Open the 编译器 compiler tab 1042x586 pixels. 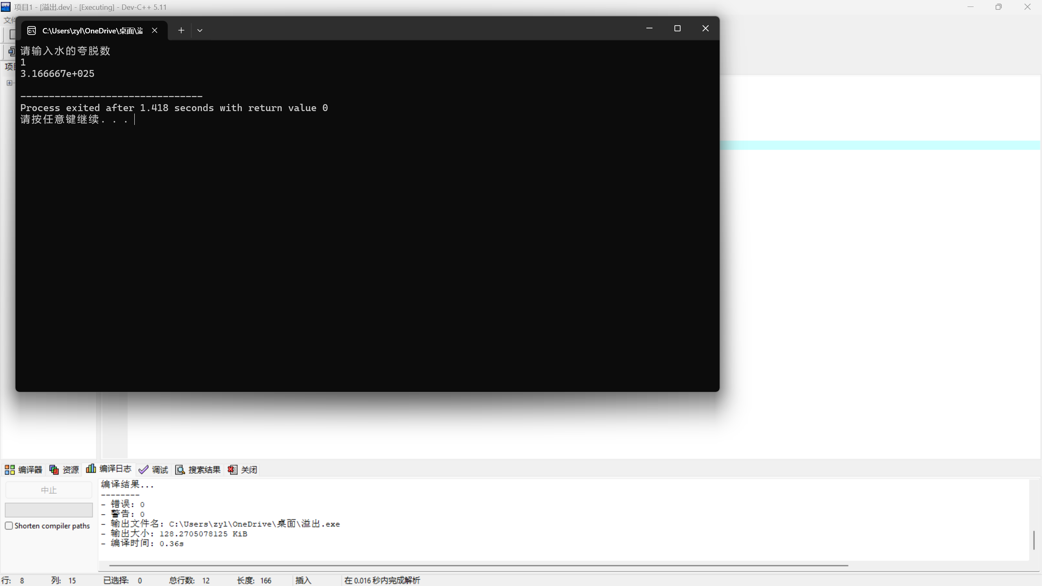[24, 470]
